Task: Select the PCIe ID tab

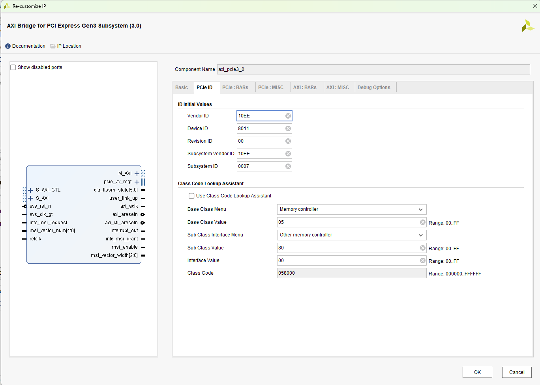Action: [x=204, y=87]
